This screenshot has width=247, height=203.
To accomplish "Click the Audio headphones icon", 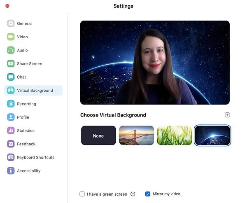I will (x=11, y=50).
